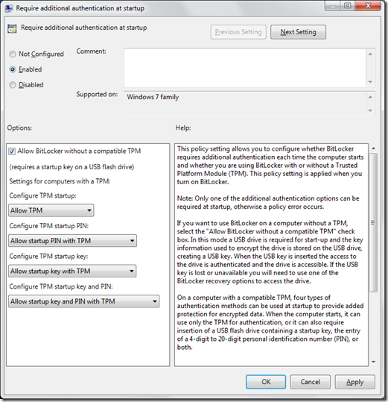388x402 pixels.
Task: Click the policy setting icon beside the heading
Action: pos(12,28)
